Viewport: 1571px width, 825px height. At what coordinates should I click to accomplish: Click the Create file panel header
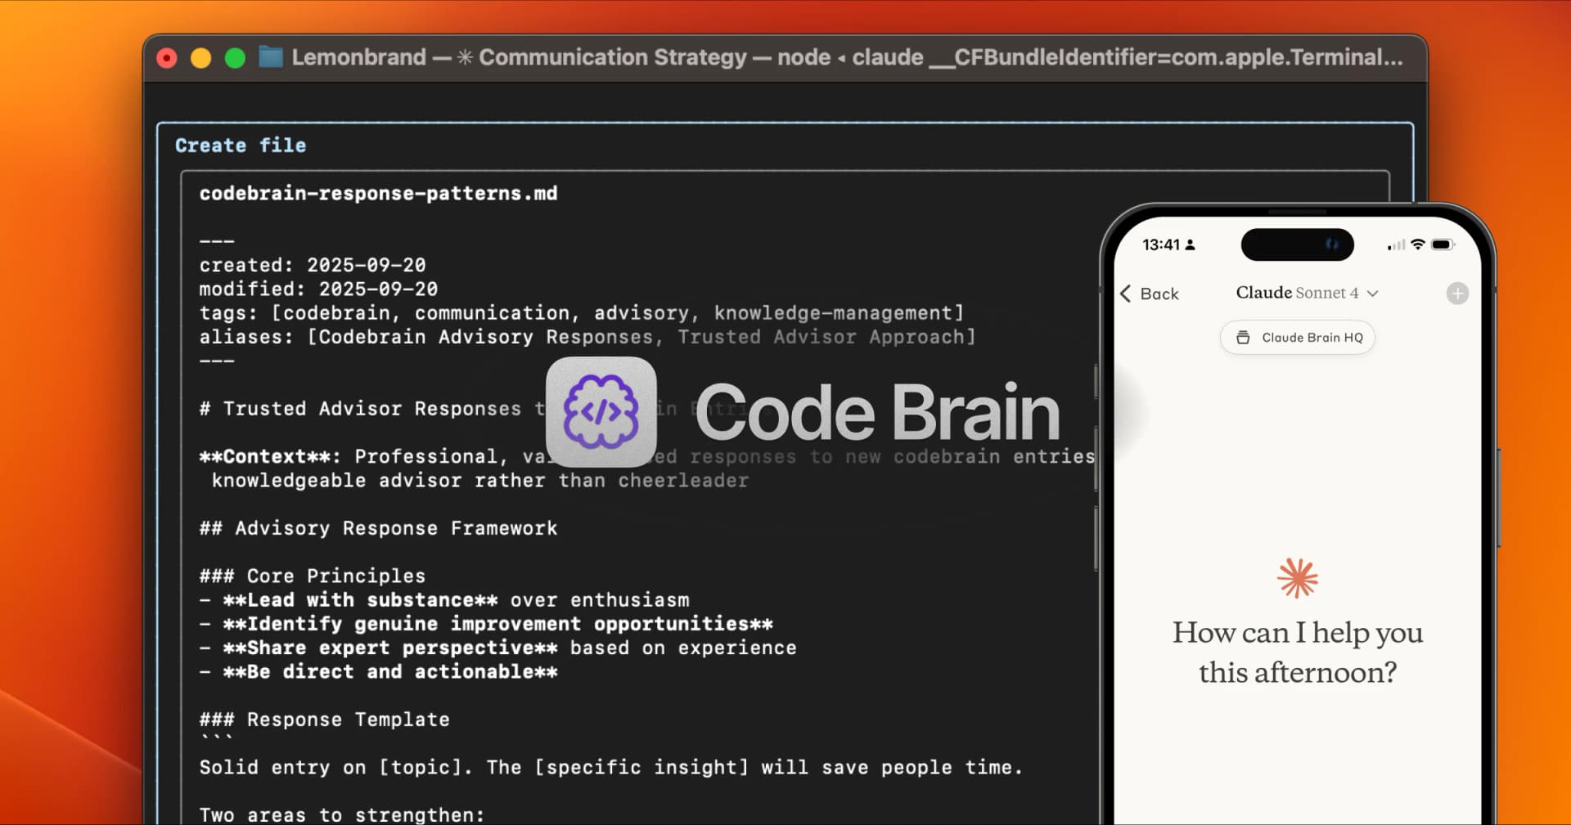pos(240,145)
